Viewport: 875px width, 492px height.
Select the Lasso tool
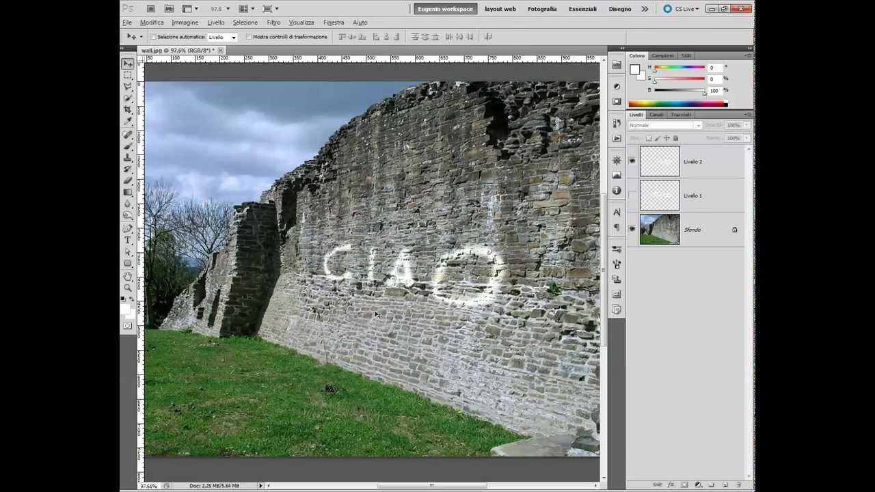(x=128, y=86)
